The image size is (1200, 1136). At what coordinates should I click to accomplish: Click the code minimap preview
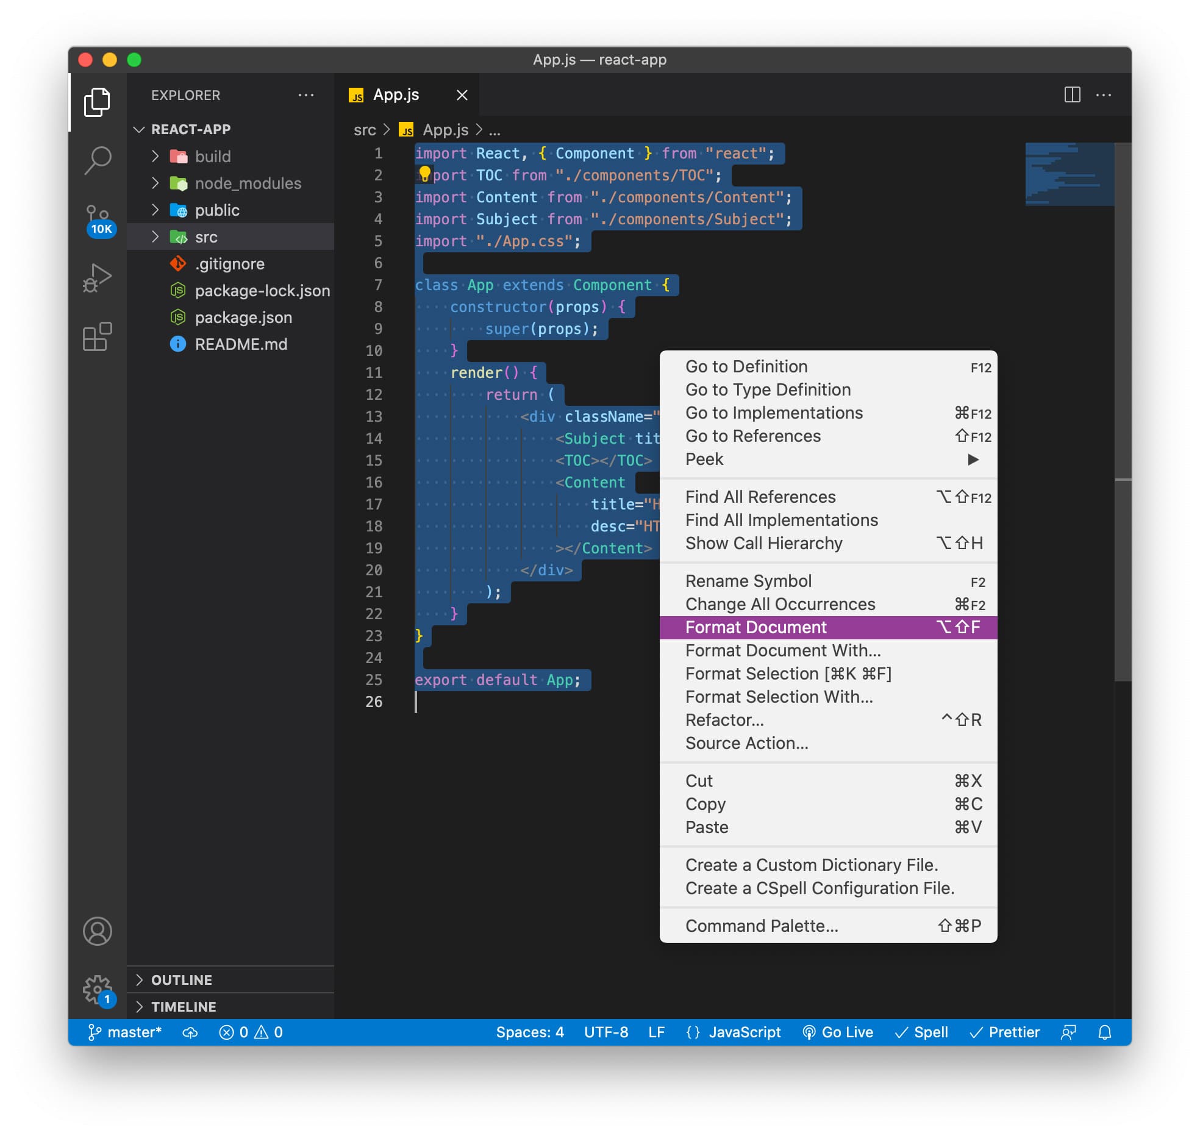(1069, 174)
